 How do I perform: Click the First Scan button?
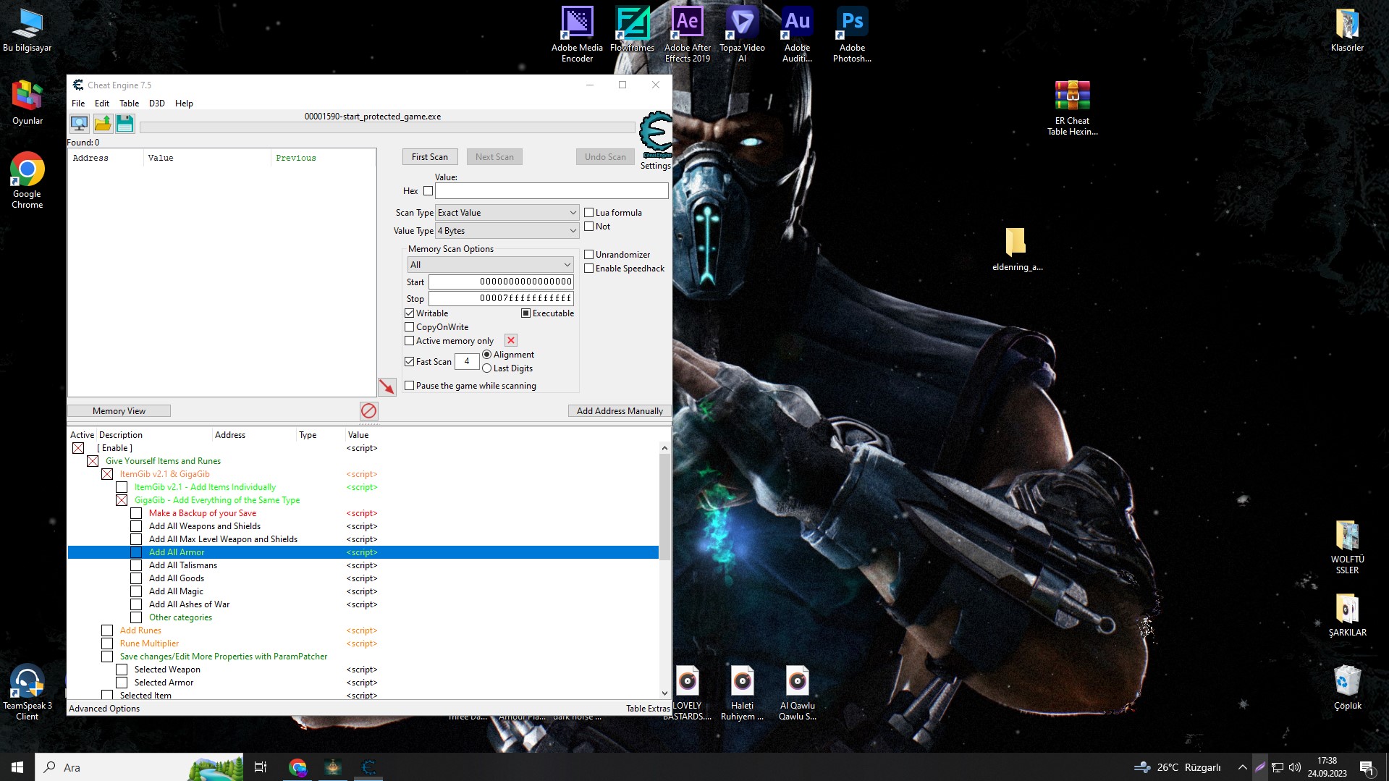tap(429, 157)
